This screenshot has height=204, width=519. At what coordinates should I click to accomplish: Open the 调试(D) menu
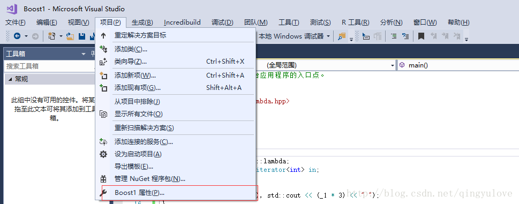222,22
